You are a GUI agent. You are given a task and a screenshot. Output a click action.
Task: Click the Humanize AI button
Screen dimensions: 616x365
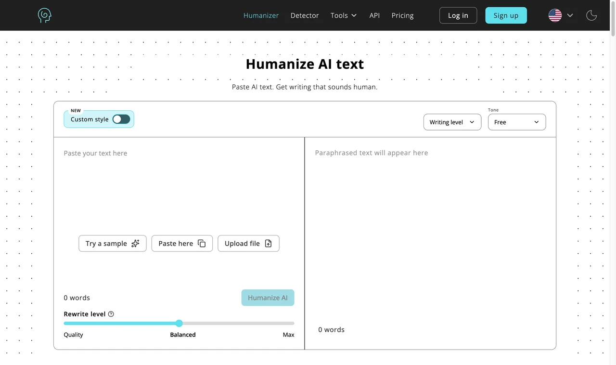[x=268, y=298]
